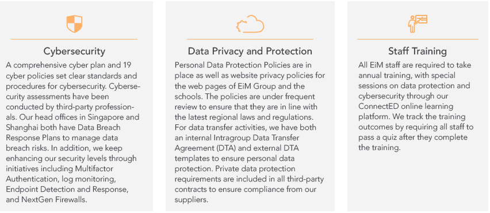Click the orange shield Cybersecurity icon

pos(74,24)
